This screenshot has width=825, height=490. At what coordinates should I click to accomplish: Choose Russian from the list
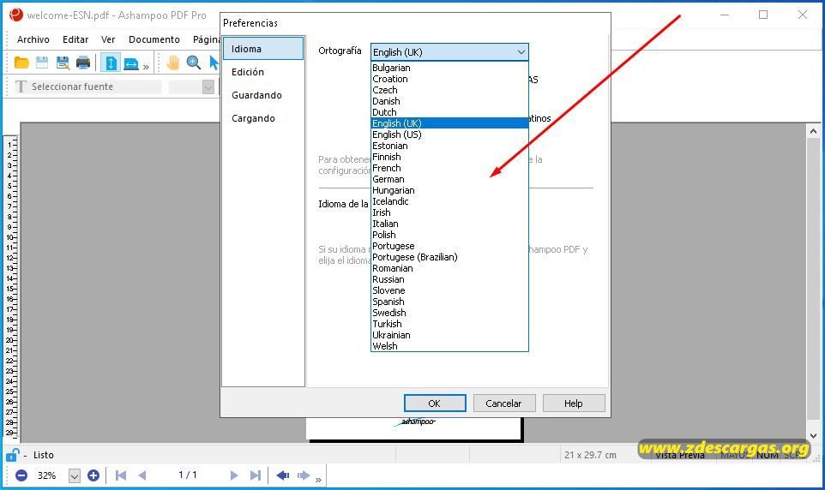tap(449, 279)
